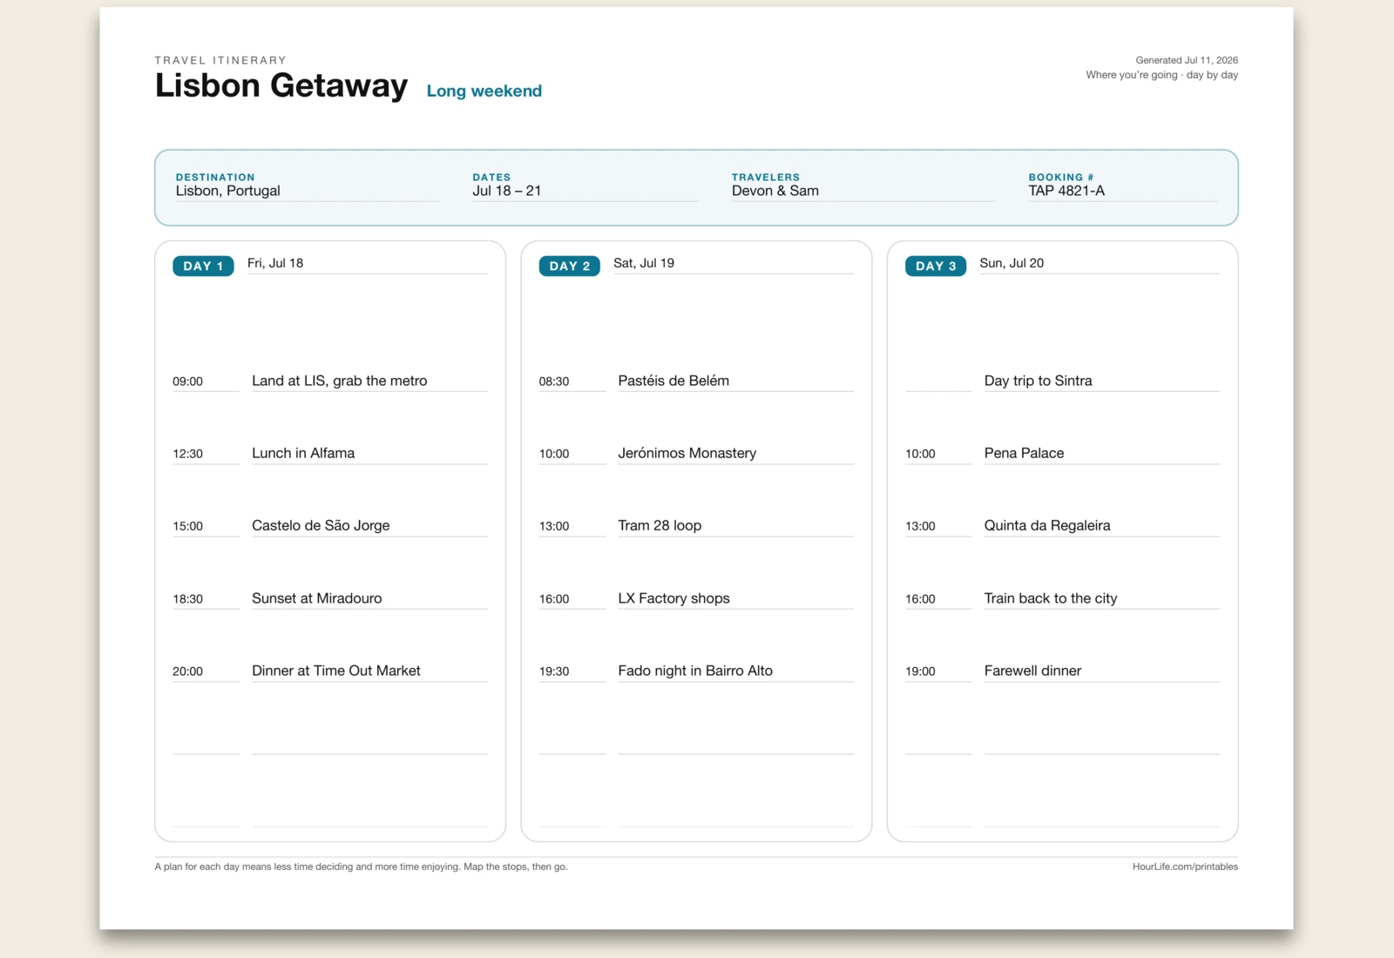Click the Fri, Jul 18 date
Viewport: 1394px width, 958px height.
[x=275, y=263]
